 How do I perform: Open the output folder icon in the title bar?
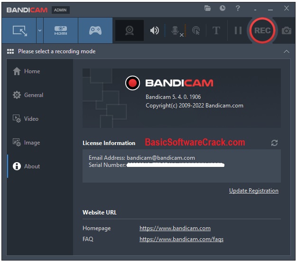[x=207, y=8]
